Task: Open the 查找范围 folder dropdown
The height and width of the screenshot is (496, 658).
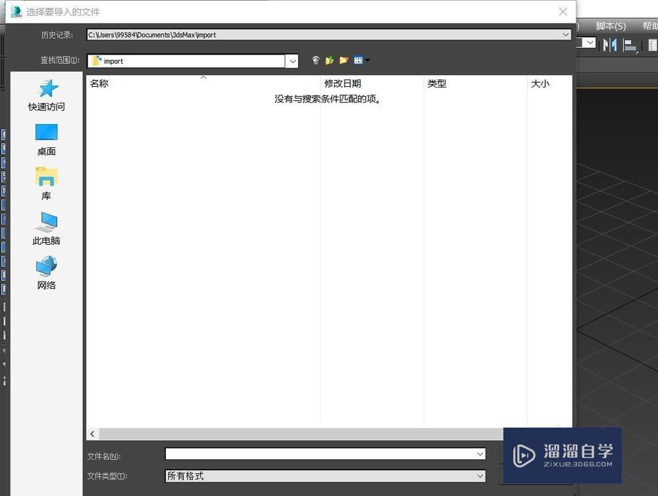Action: click(x=292, y=61)
